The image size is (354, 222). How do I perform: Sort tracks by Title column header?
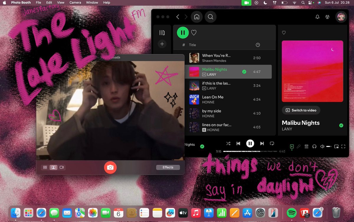[x=192, y=45]
